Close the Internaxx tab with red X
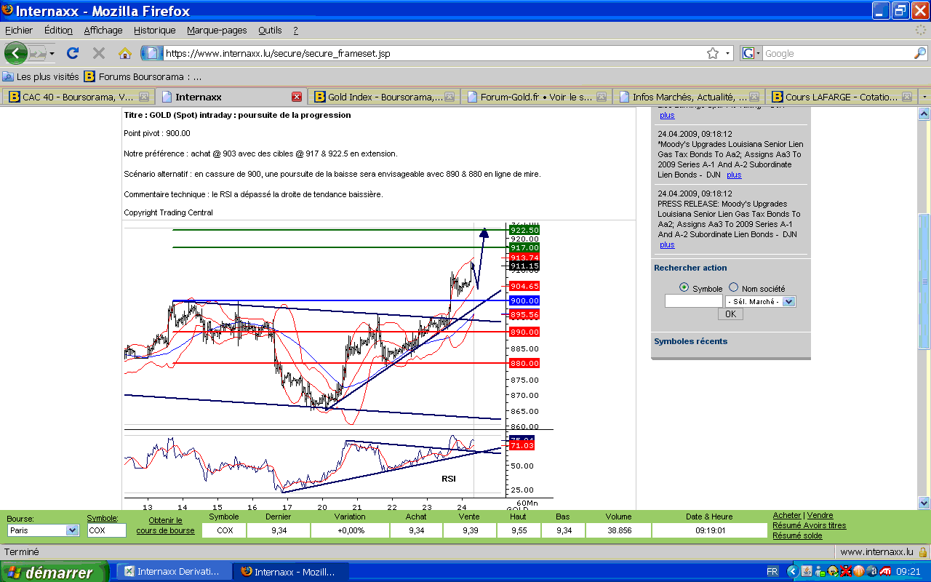This screenshot has height=582, width=931. coord(296,97)
